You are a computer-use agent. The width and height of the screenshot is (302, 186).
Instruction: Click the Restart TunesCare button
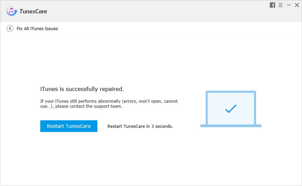click(69, 126)
